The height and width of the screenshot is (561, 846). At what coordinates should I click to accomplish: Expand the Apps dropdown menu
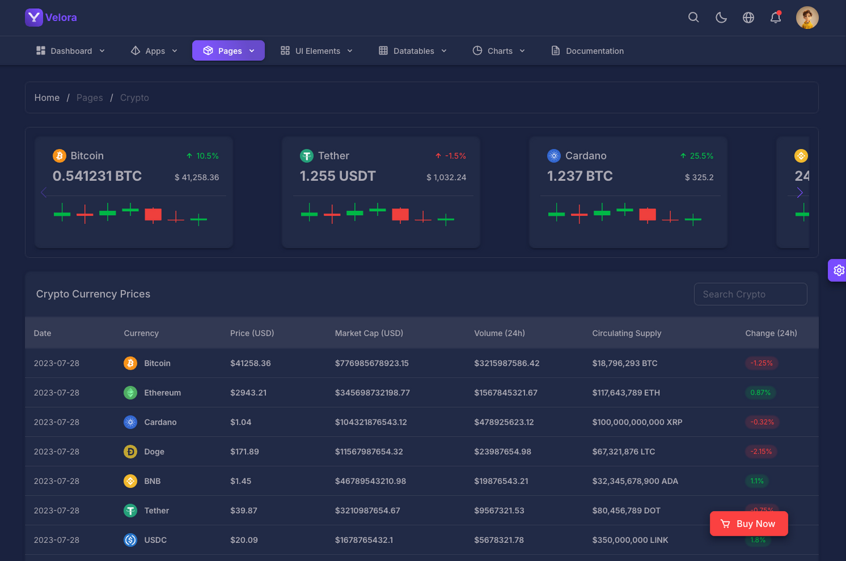154,51
